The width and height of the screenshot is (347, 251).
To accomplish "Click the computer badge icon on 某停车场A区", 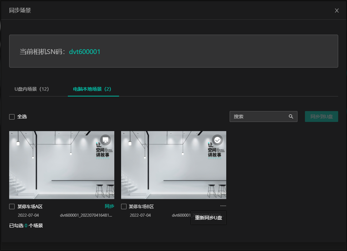I will (x=105, y=140).
